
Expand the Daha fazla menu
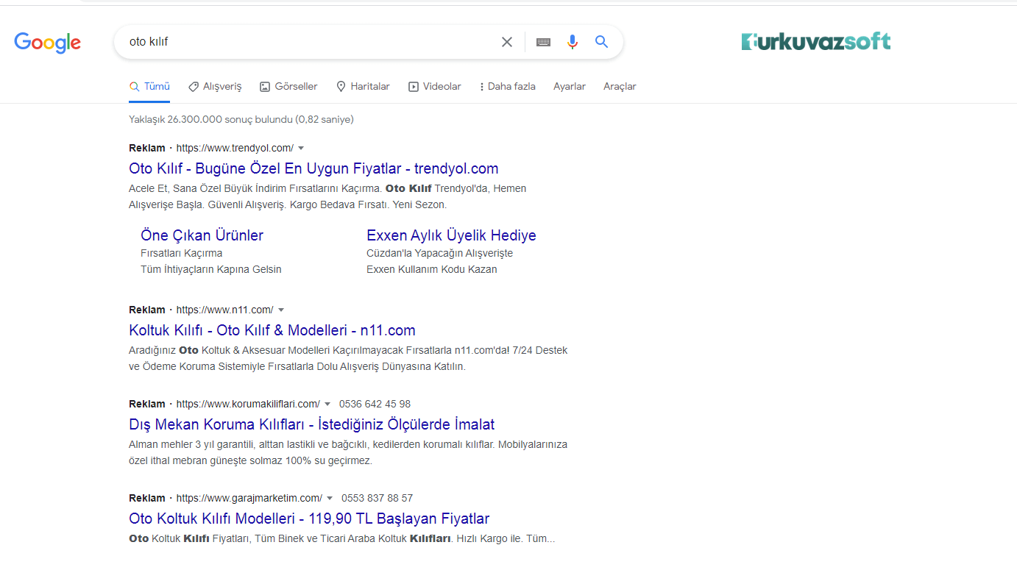(507, 86)
